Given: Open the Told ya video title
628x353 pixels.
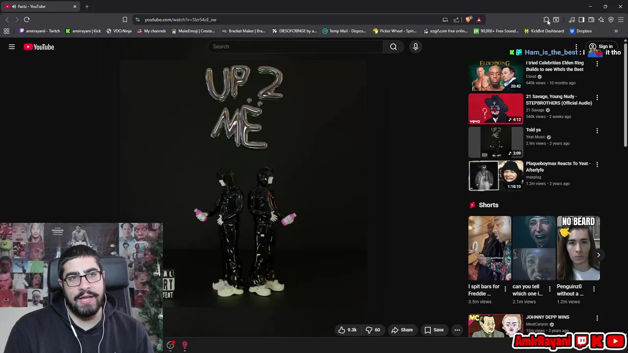Looking at the screenshot, I should (x=533, y=130).
